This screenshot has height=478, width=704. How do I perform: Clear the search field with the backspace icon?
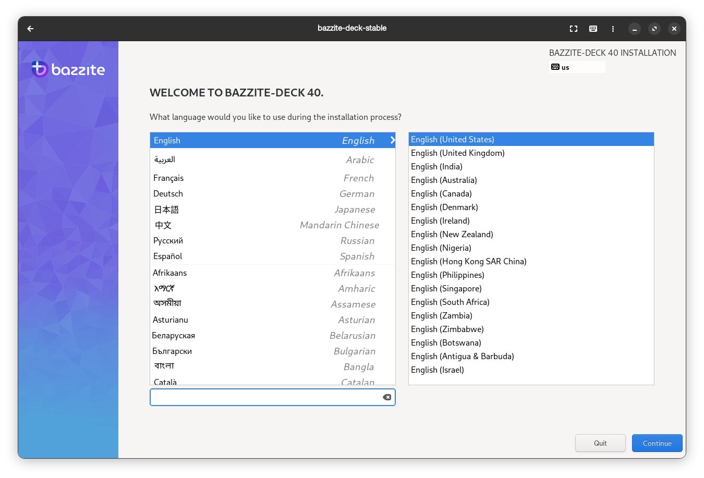tap(387, 397)
